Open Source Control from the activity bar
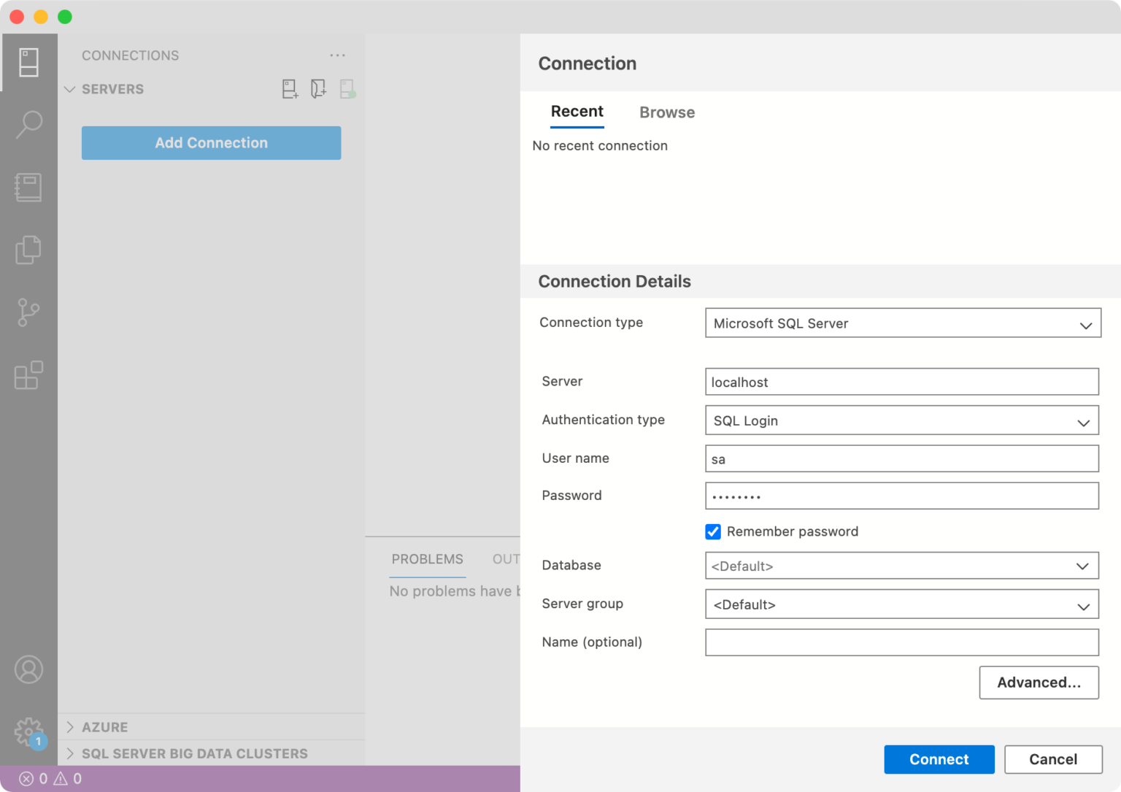1121x792 pixels. tap(29, 312)
